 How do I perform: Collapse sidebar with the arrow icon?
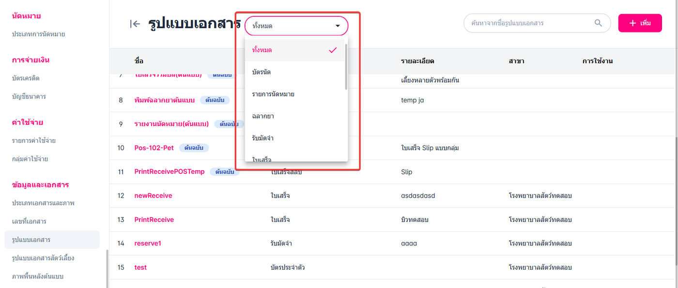tap(135, 24)
